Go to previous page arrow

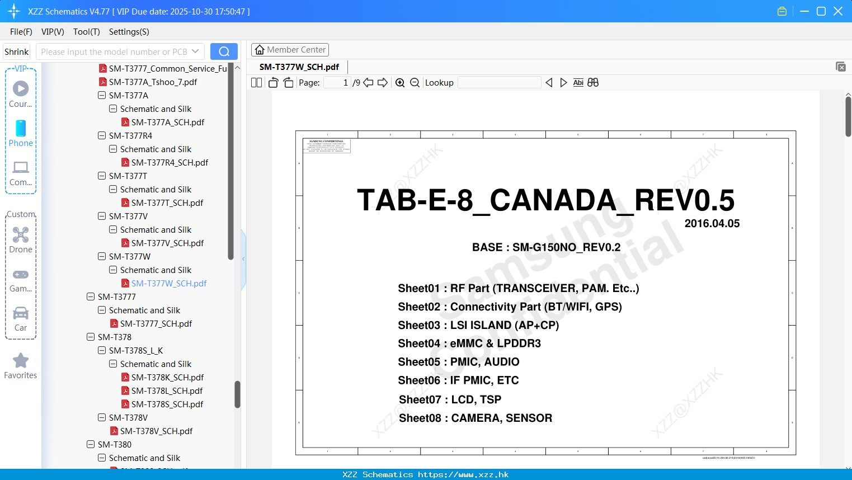[x=368, y=83]
